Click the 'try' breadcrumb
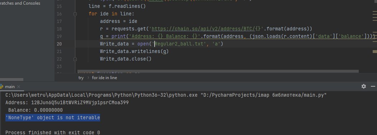Image resolution: width=377 pixels, height=135 pixels. (81, 78)
